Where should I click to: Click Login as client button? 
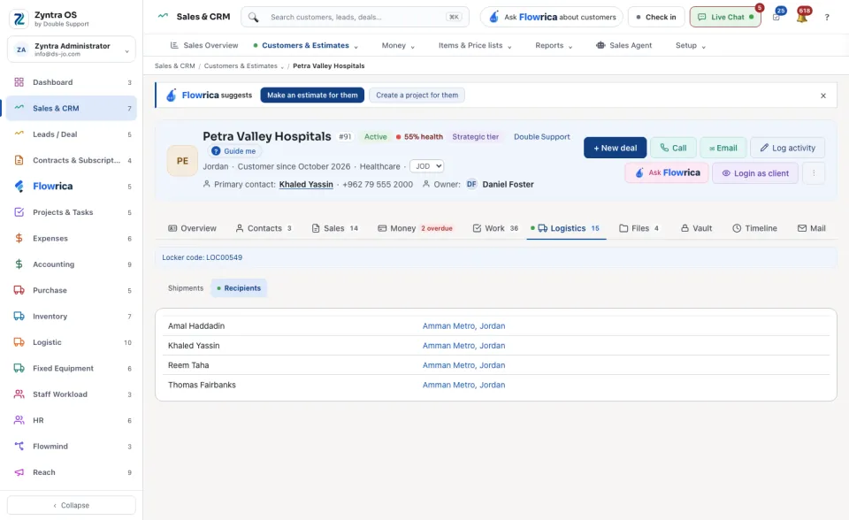click(x=754, y=173)
